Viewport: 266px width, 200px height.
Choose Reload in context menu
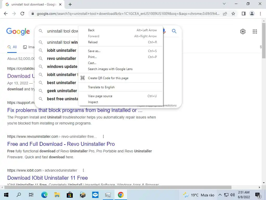[x=121, y=42]
